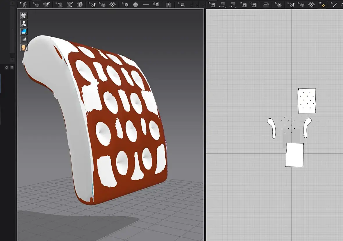Screen dimensions: 343x241
Task: Select the Zipper tool
Action: point(168,4)
